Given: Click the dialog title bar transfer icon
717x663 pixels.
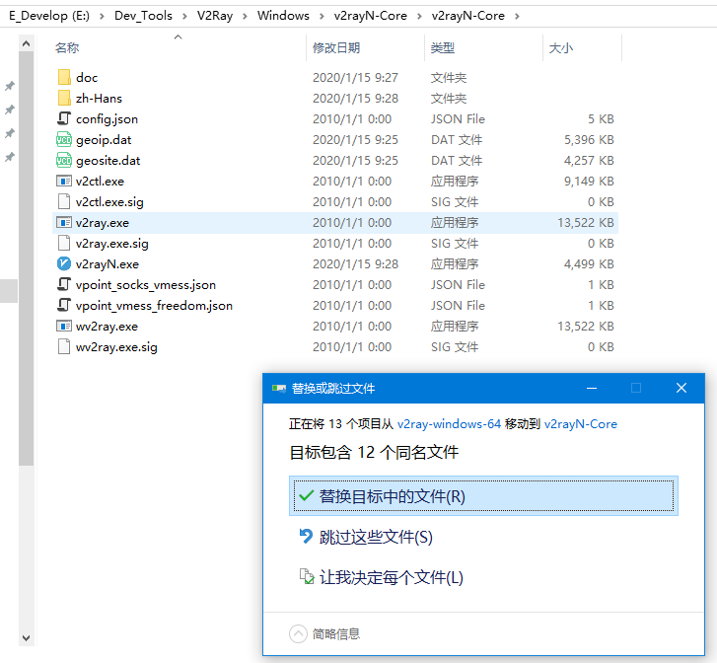Looking at the screenshot, I should click(x=279, y=388).
